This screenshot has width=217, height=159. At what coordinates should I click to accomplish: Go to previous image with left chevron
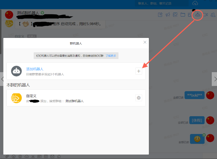[2, 79]
